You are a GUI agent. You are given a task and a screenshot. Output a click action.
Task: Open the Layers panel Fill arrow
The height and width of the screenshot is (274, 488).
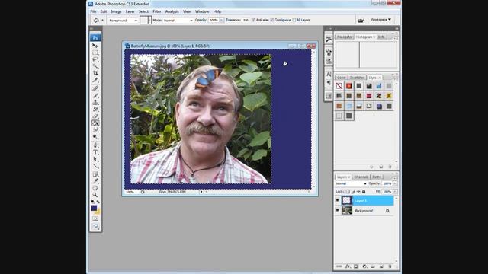pos(395,192)
